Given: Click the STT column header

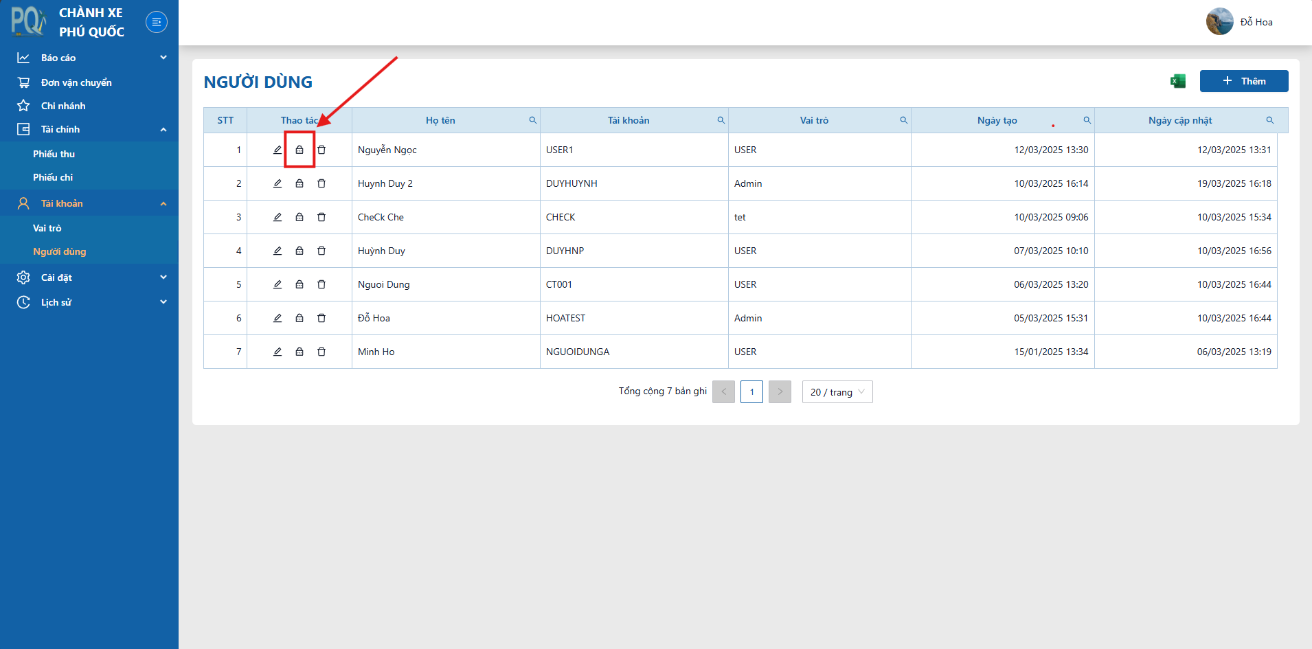Looking at the screenshot, I should click(x=225, y=120).
